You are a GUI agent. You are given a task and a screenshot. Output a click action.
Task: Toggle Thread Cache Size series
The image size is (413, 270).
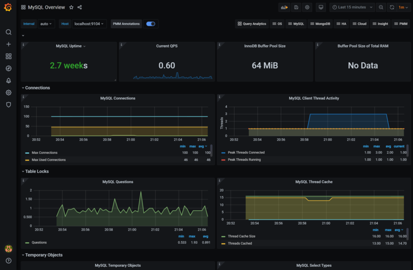point(241,237)
